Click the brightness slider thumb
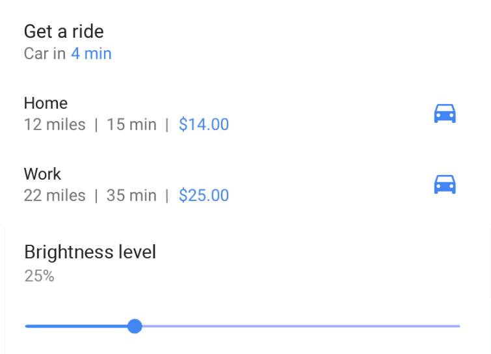The height and width of the screenshot is (354, 491). [135, 326]
